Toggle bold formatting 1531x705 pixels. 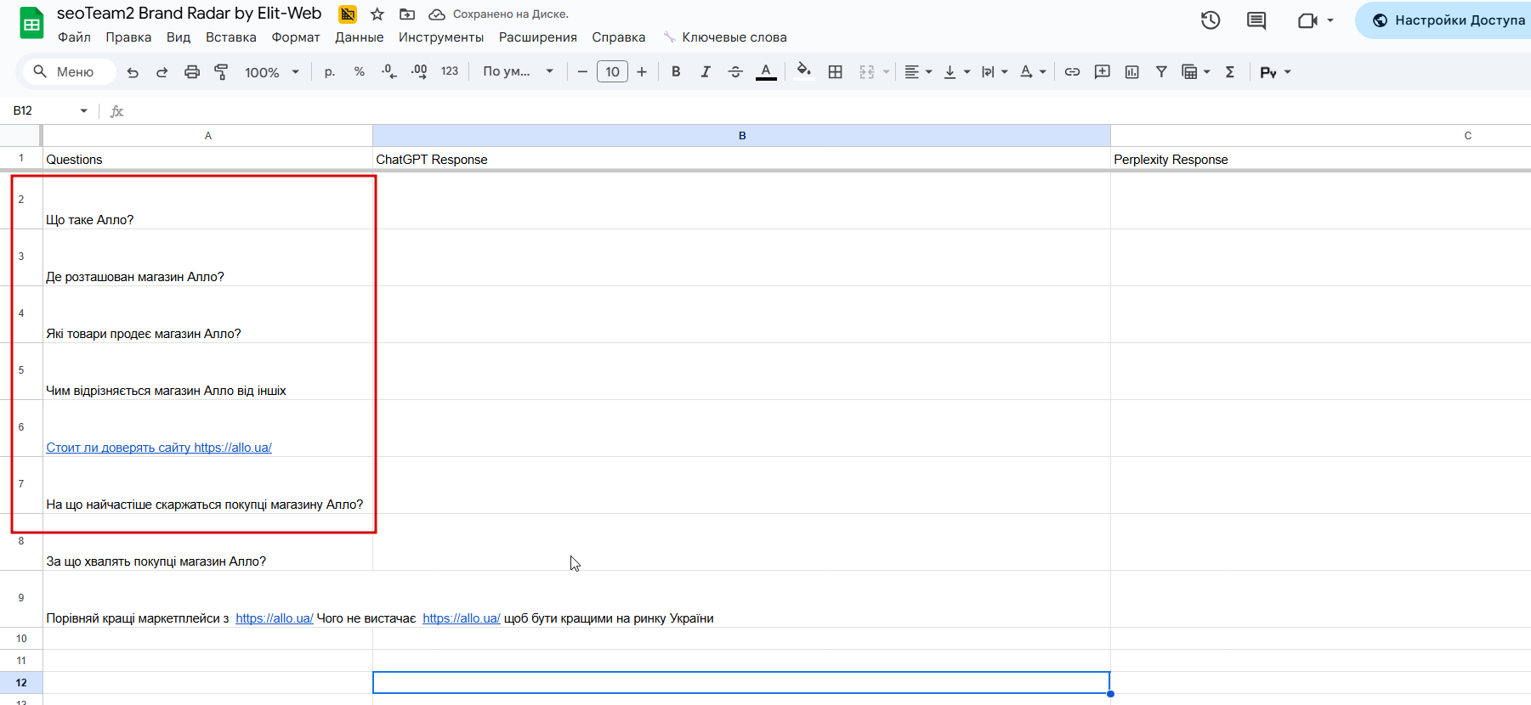click(x=676, y=72)
